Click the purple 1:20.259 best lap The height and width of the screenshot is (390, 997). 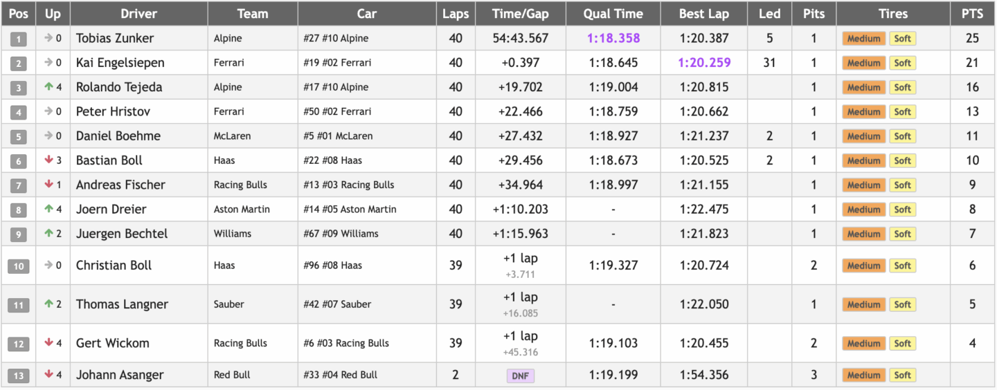pyautogui.click(x=704, y=63)
